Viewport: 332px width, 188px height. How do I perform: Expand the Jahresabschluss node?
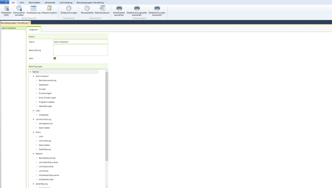coord(37,124)
